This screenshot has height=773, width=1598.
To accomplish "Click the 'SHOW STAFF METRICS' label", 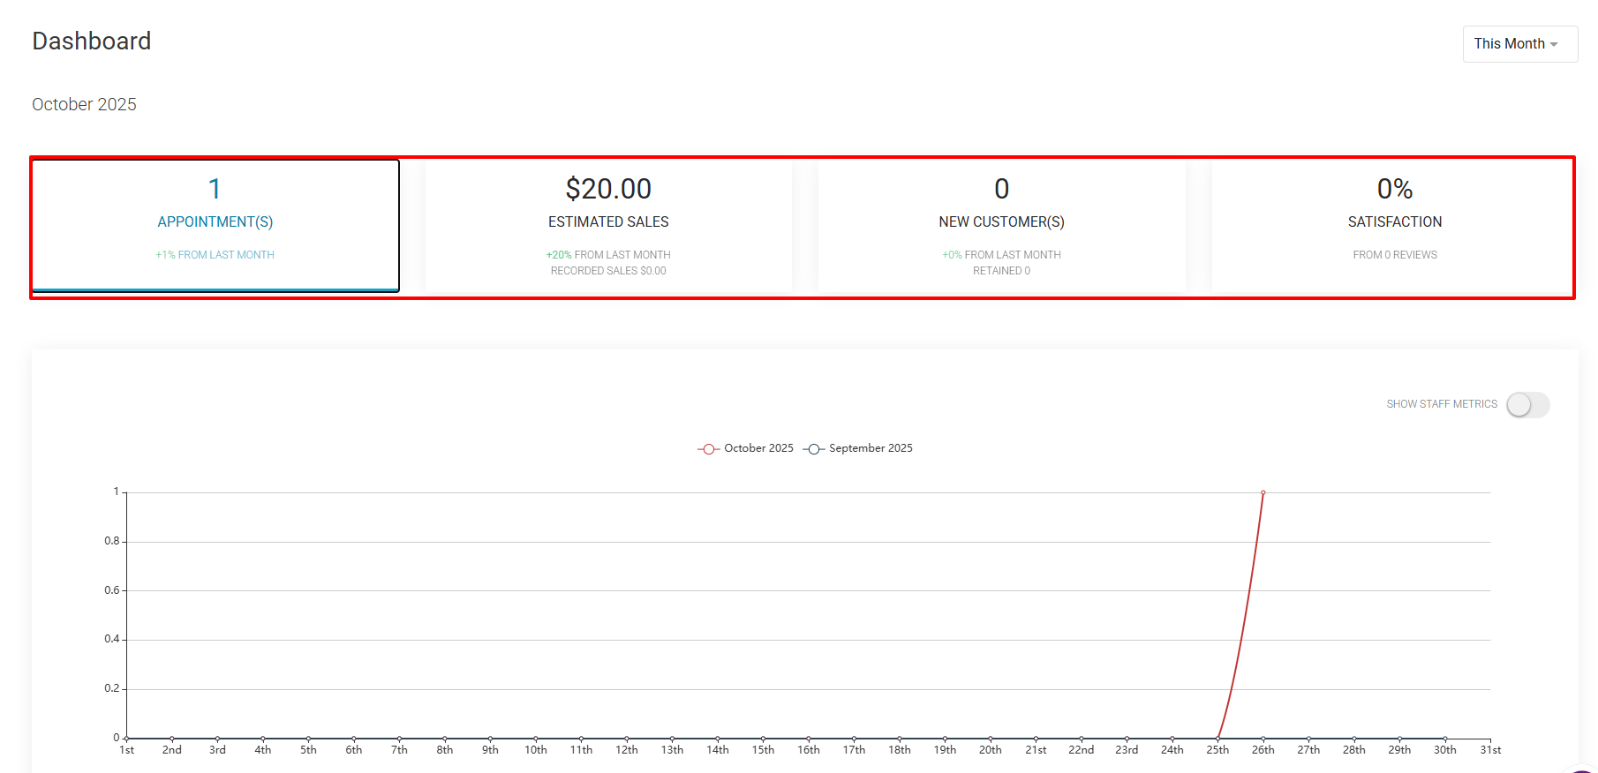I will [1442, 404].
